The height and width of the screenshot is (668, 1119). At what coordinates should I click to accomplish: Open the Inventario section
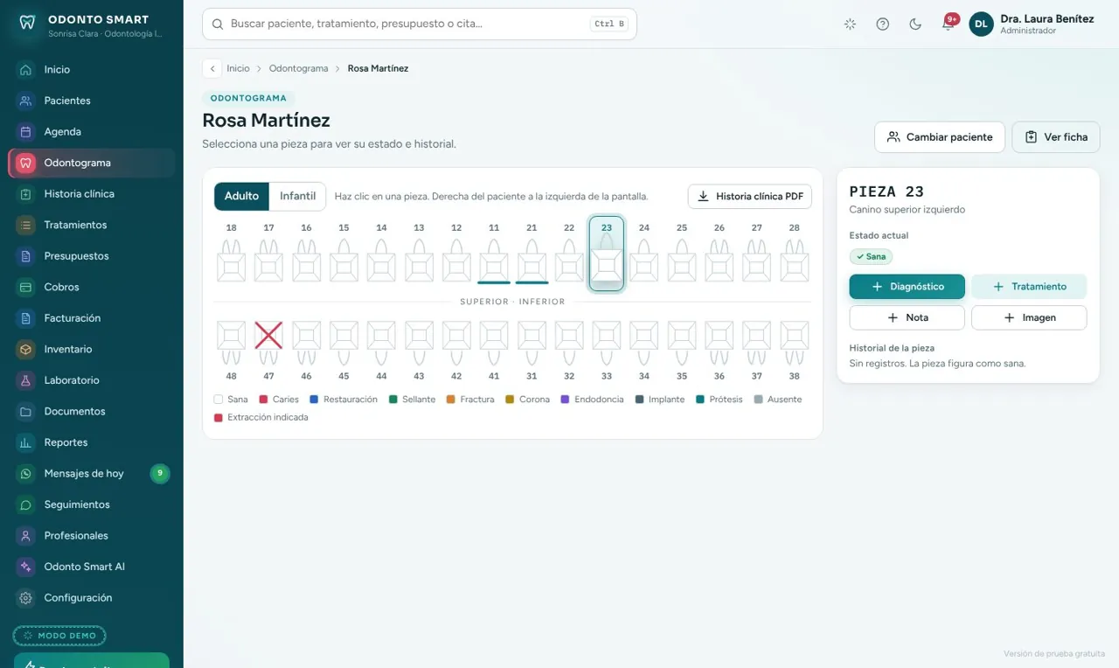point(92,349)
